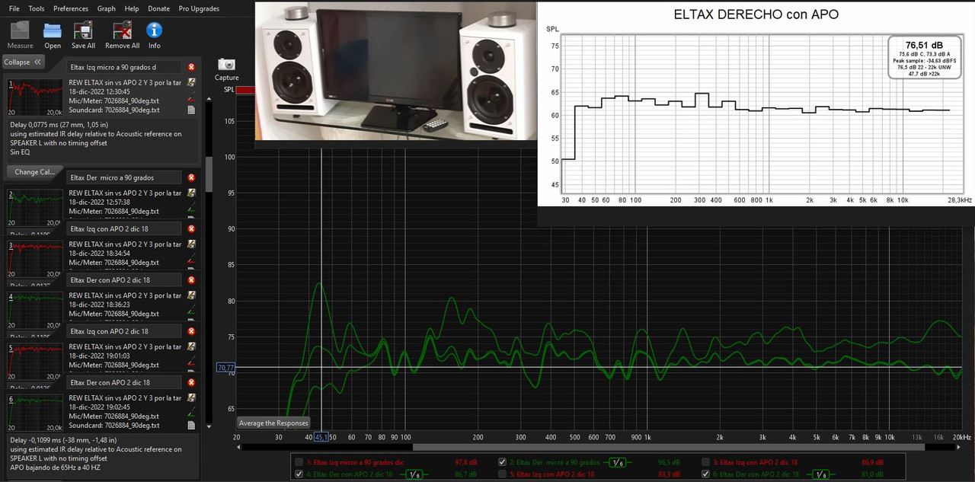The image size is (975, 482).
Task: Click the 81,0 dB legend value
Action: [x=873, y=474]
